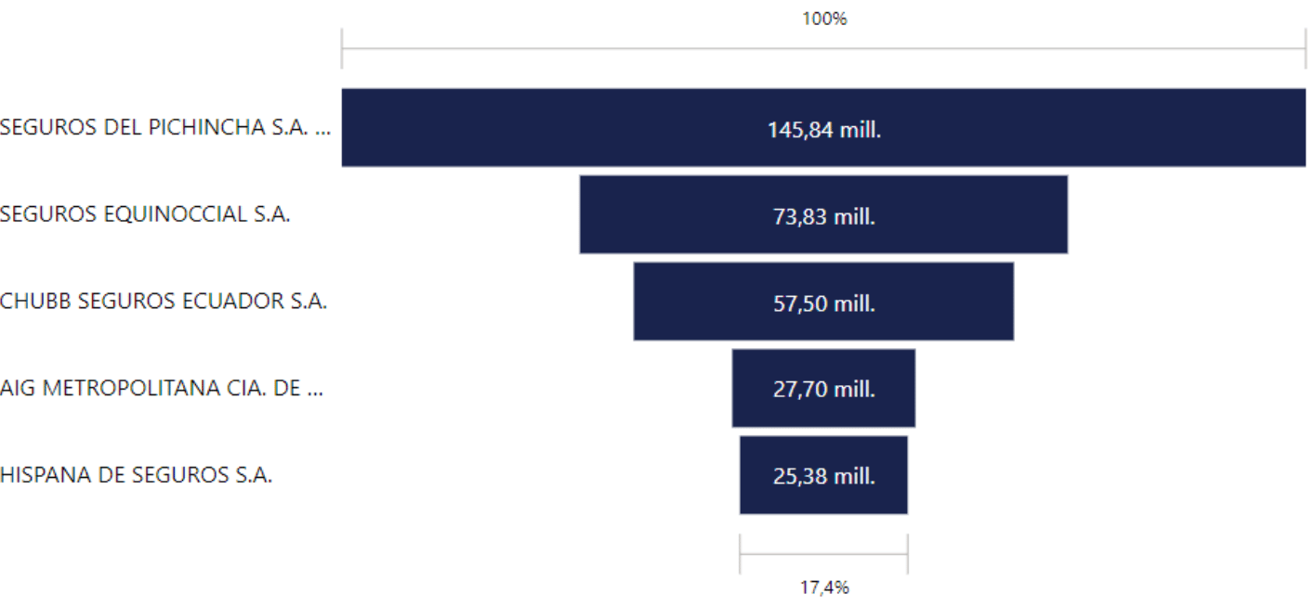Screen dimensions: 1314x606
Task: Click the 27,70 mill. data label
Action: point(823,390)
